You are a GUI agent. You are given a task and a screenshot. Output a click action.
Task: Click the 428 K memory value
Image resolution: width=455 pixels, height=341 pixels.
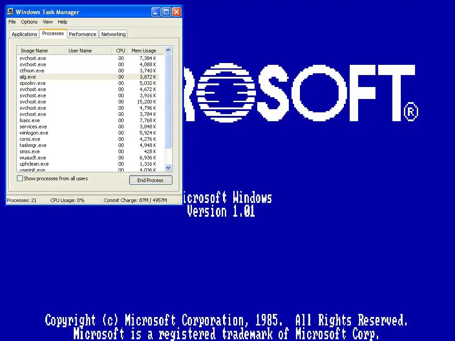(x=150, y=152)
